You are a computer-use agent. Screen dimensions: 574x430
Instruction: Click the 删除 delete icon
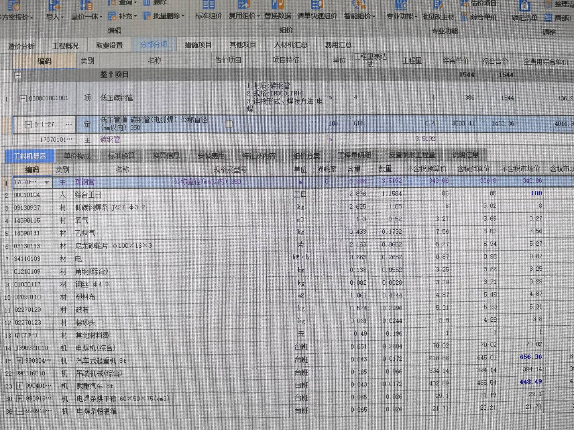tap(147, 3)
